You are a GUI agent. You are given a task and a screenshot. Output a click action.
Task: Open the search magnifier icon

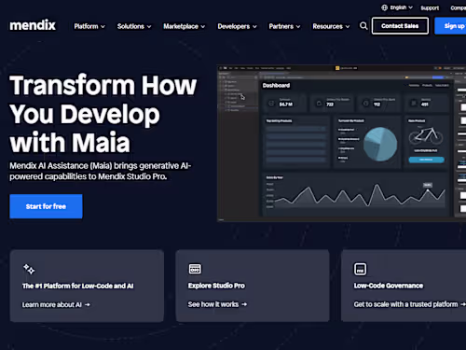click(363, 26)
